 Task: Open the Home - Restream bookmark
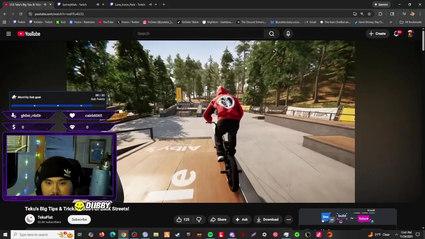[x=82, y=22]
